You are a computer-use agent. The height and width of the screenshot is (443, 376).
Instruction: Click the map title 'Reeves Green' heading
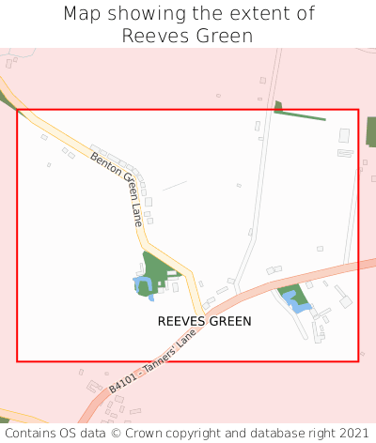click(187, 36)
